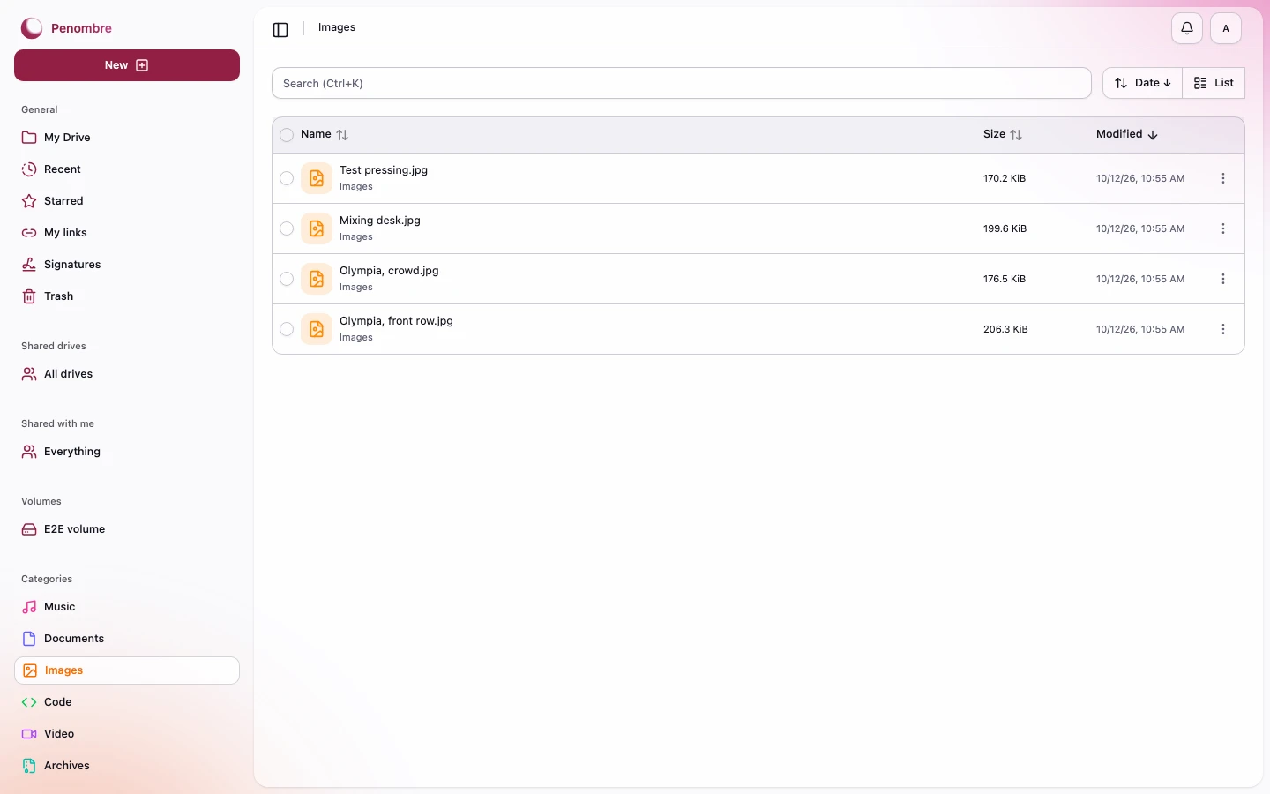Open the notifications bell
The image size is (1270, 794).
point(1187,28)
